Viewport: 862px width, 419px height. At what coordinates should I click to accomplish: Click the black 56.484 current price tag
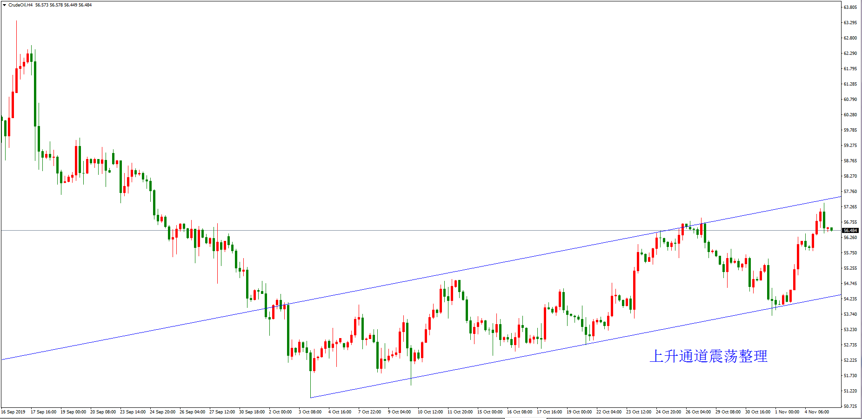click(850, 230)
